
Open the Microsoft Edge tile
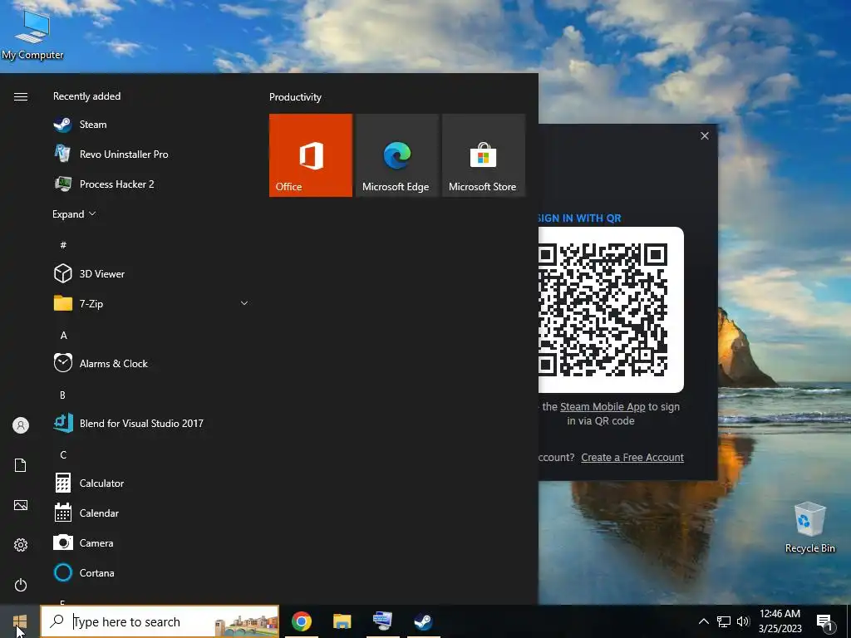396,155
